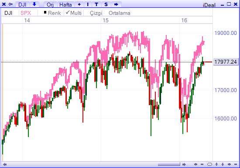
Task: Select the pink SPX series label
Action: 26,13
